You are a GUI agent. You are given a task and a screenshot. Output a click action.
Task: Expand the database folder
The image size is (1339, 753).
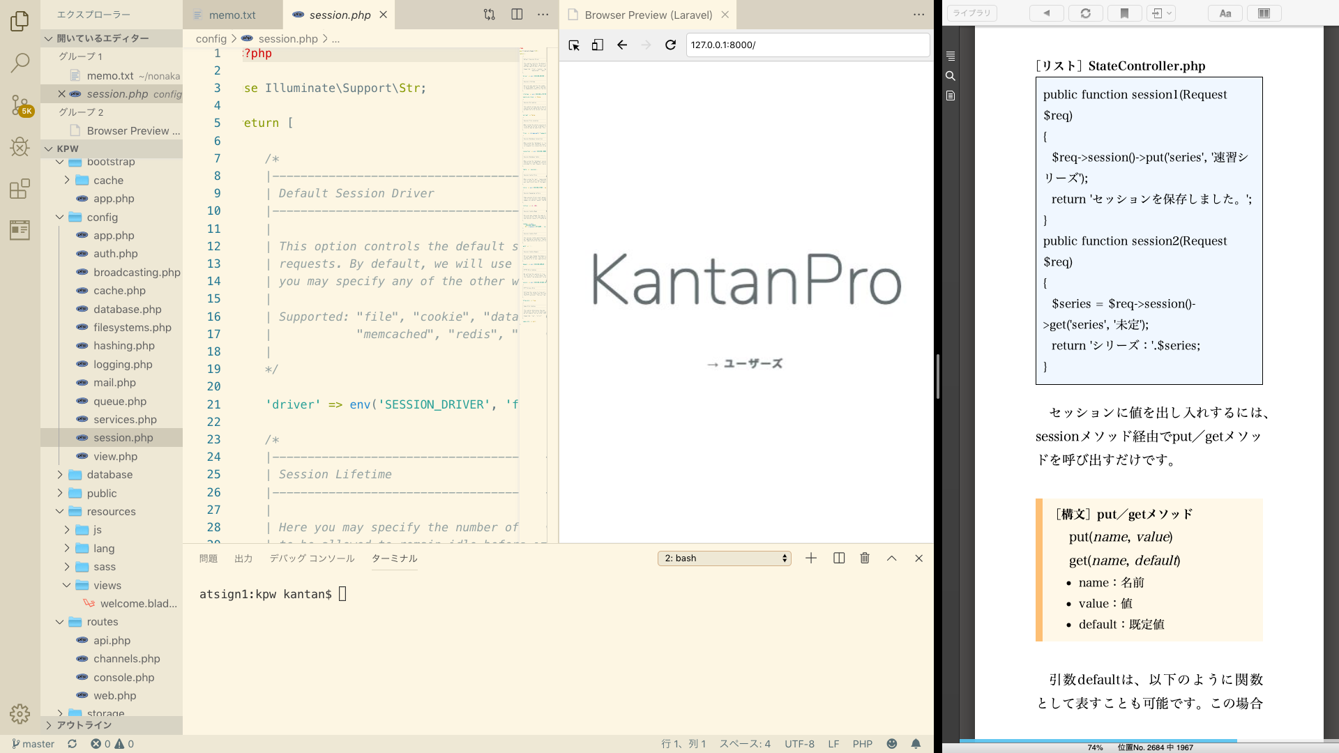pos(109,474)
